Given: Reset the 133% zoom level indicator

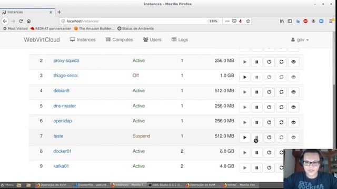Looking at the screenshot, I should [213, 21].
